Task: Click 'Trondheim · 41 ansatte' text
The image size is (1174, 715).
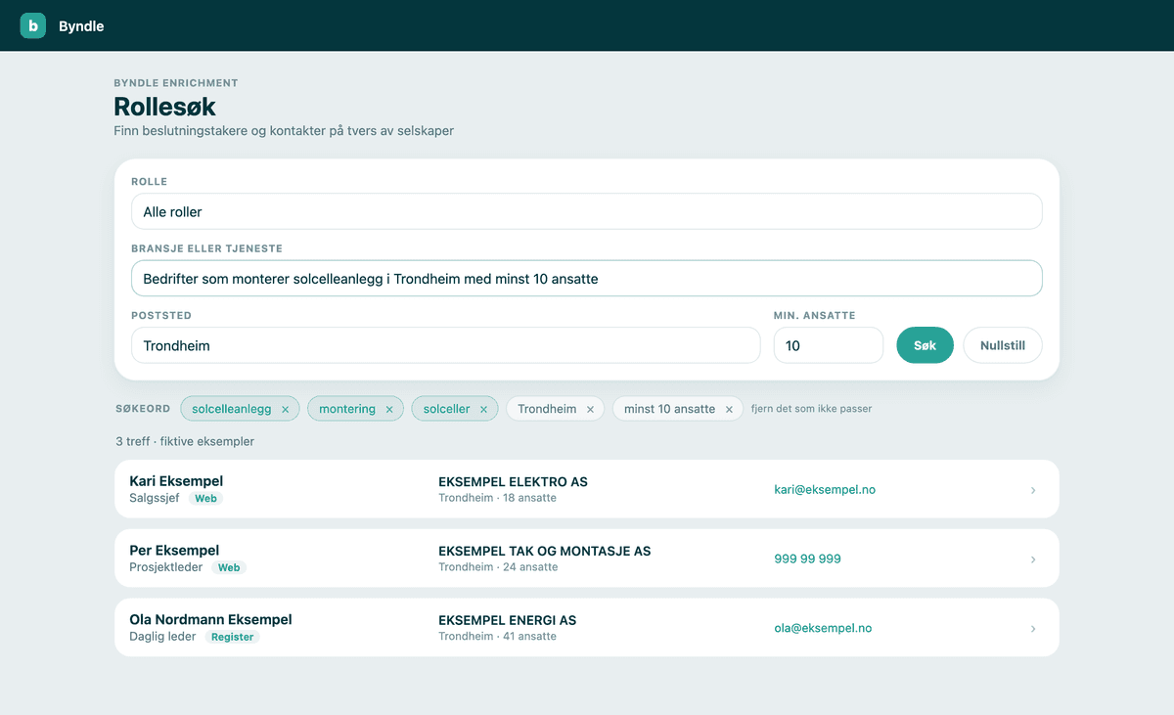Action: click(497, 637)
